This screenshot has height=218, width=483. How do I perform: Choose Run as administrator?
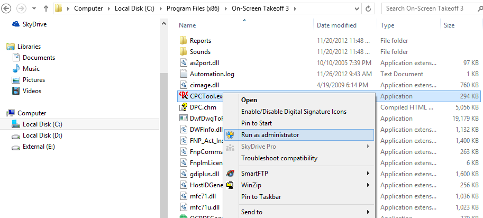pos(299,135)
